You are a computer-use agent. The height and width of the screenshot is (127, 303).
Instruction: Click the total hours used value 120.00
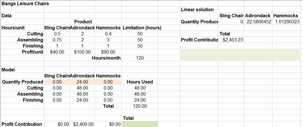[x=140, y=106]
